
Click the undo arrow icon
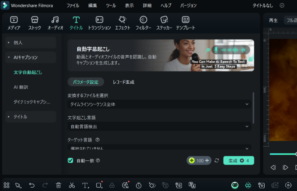tap(32, 185)
